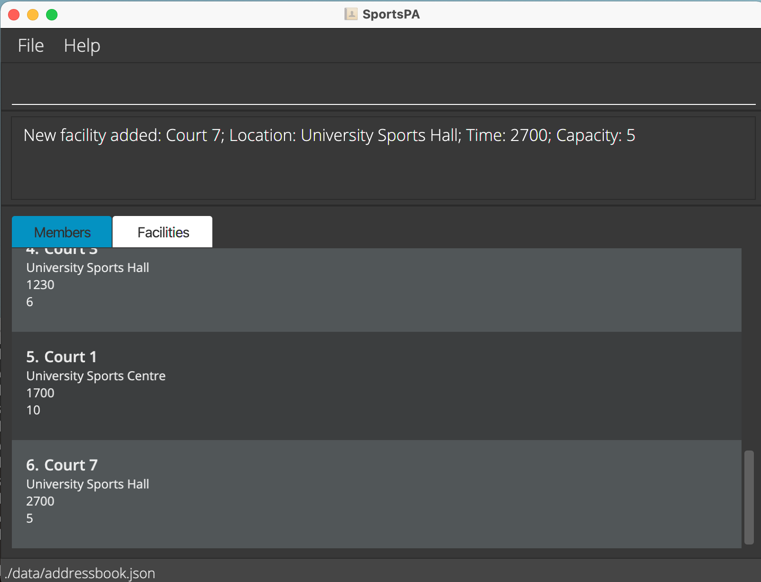Click the SportsPA title bar icon
Screen dimensions: 761x582
(x=351, y=14)
